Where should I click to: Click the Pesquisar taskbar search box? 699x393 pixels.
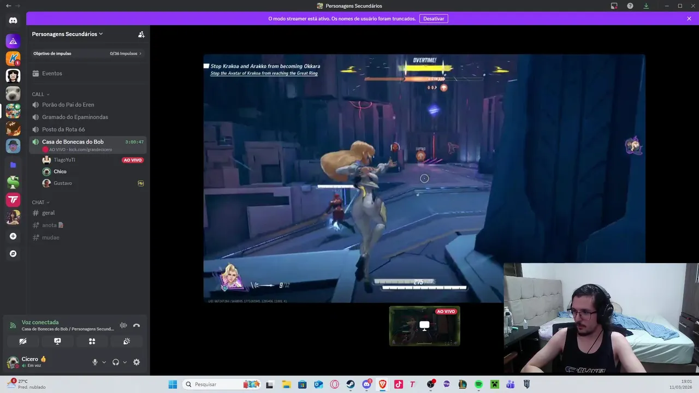click(x=221, y=384)
